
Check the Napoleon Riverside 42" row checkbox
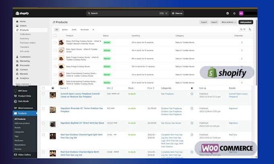[43, 109]
